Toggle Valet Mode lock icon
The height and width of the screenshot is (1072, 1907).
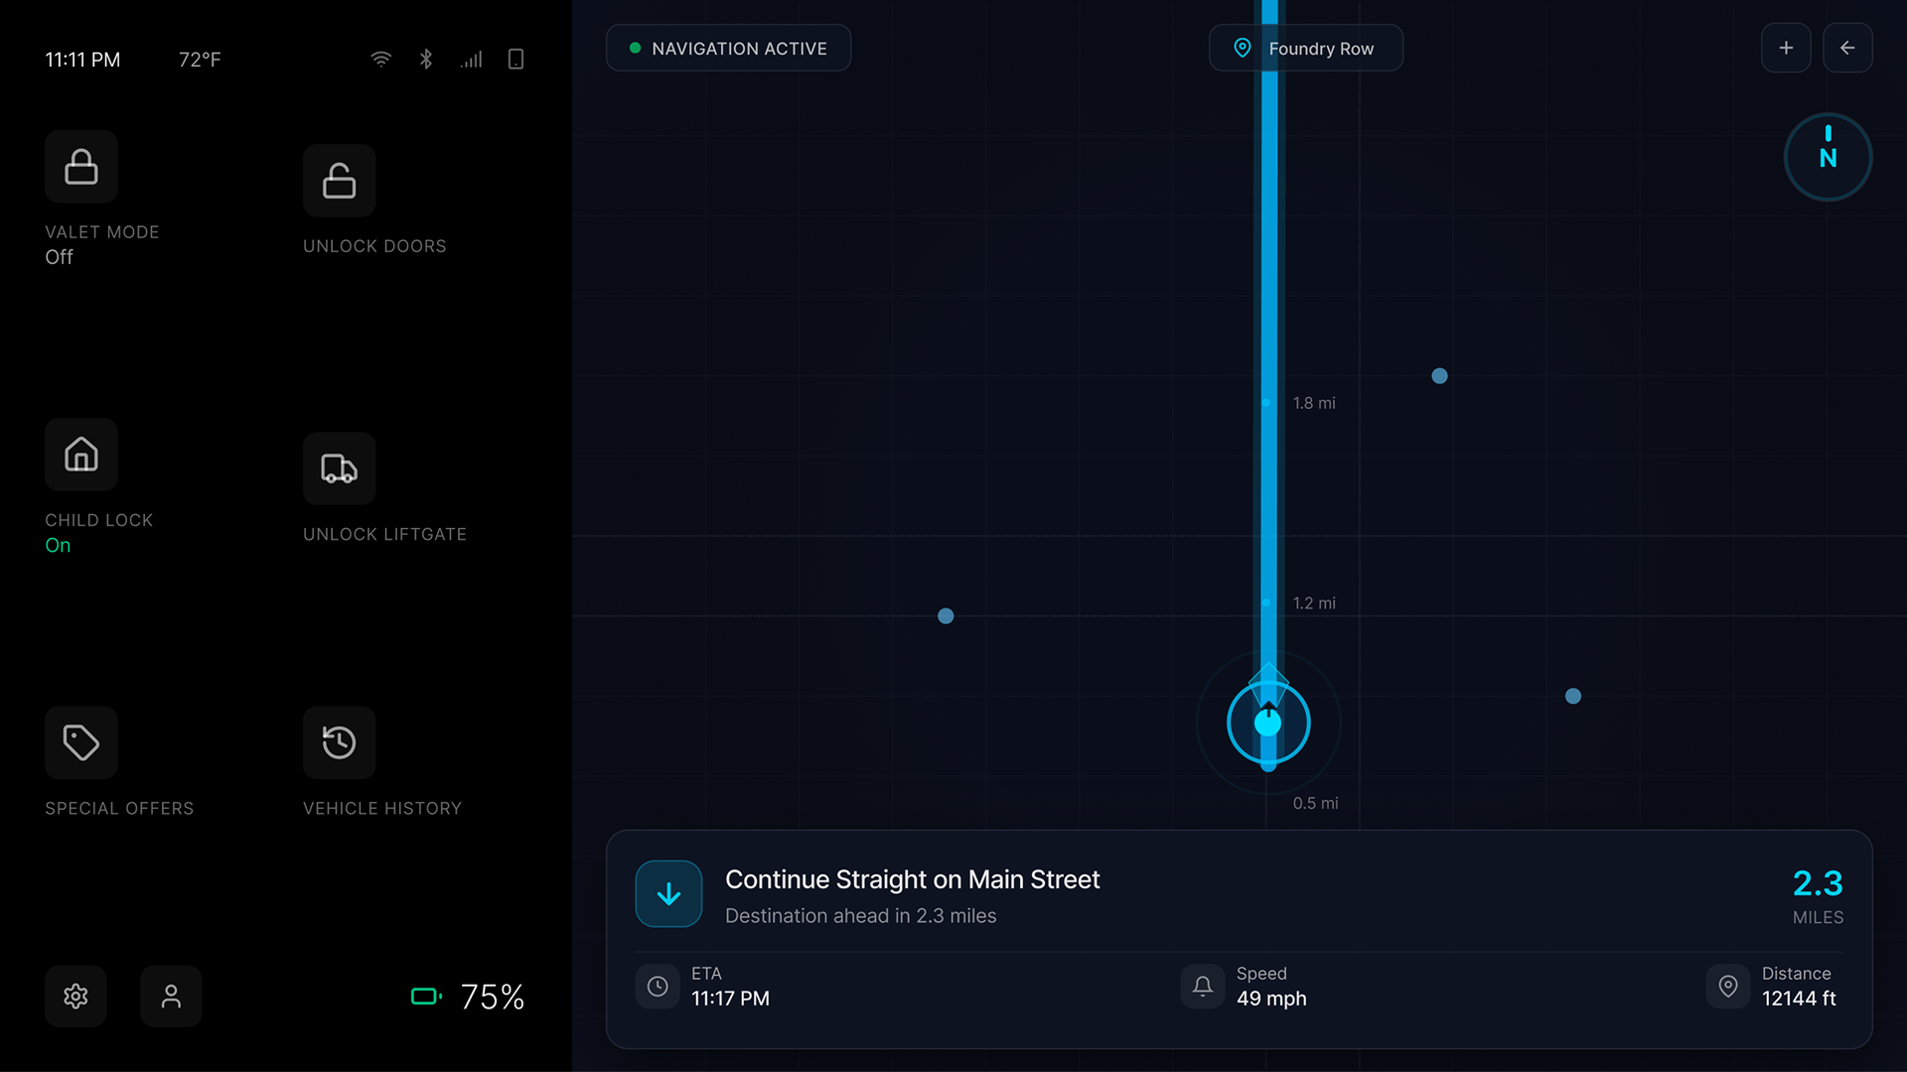(81, 167)
